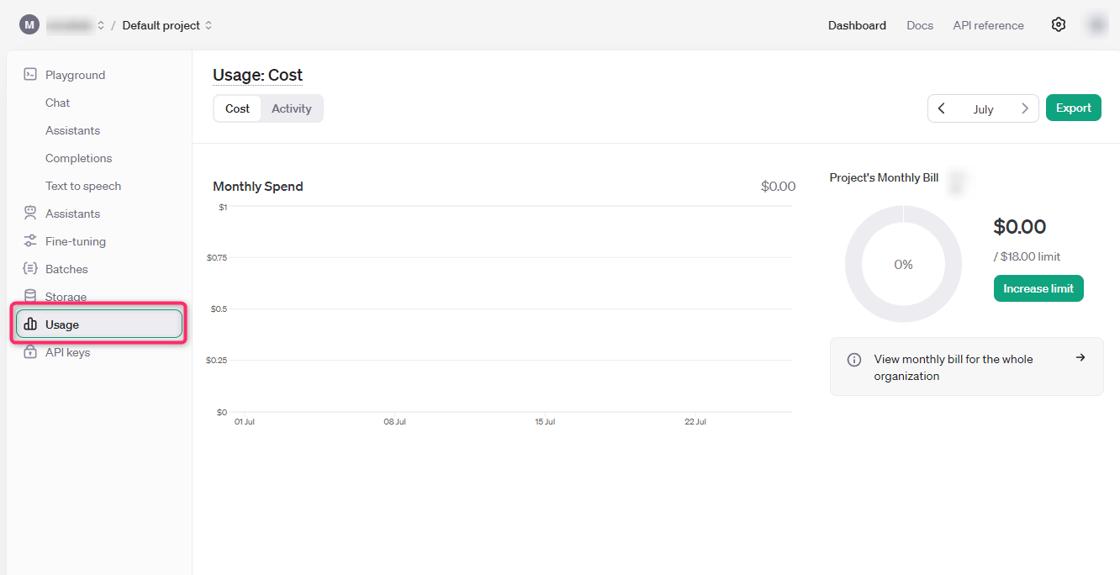Select Chat under Playground

(58, 103)
